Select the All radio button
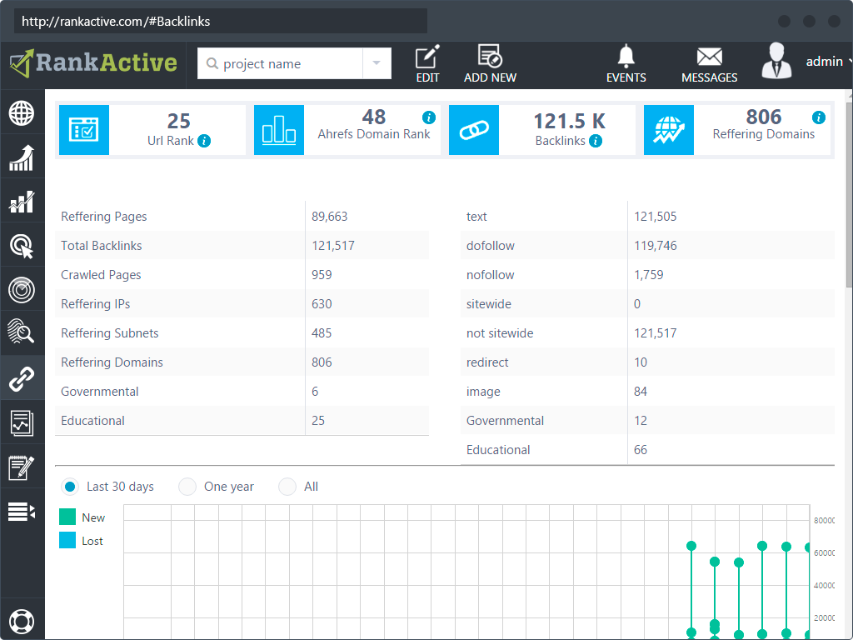This screenshot has height=640, width=853. coord(287,487)
